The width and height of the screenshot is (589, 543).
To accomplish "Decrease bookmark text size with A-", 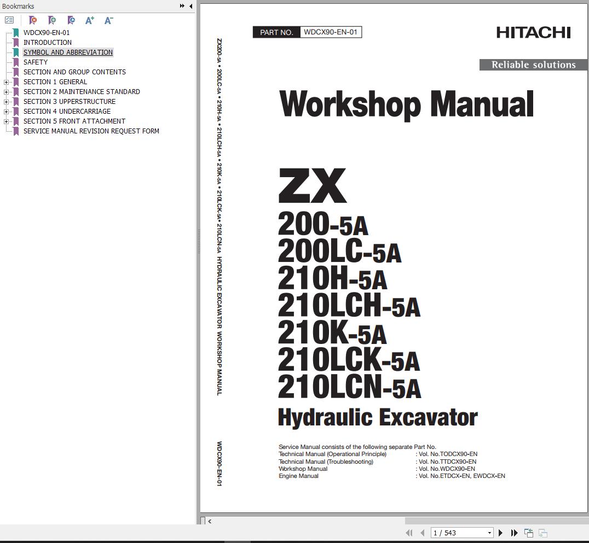I will click(x=108, y=20).
